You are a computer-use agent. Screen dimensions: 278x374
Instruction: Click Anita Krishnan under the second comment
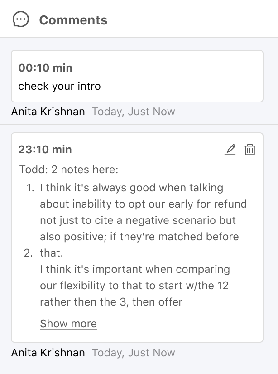48,353
